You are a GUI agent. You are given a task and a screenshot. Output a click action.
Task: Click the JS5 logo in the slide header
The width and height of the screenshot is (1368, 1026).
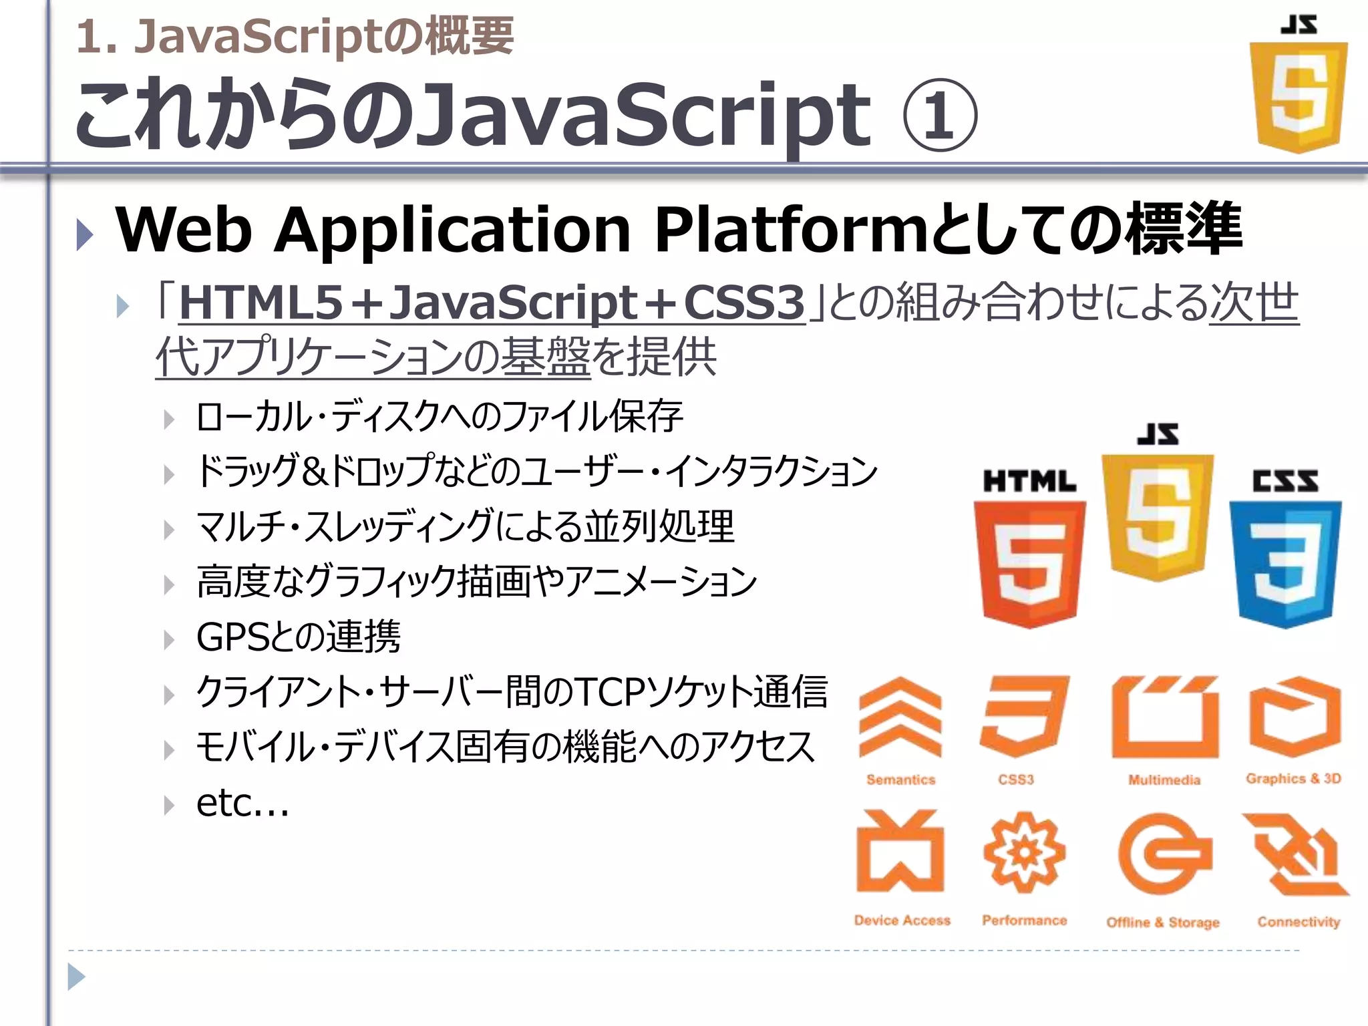[x=1299, y=85]
